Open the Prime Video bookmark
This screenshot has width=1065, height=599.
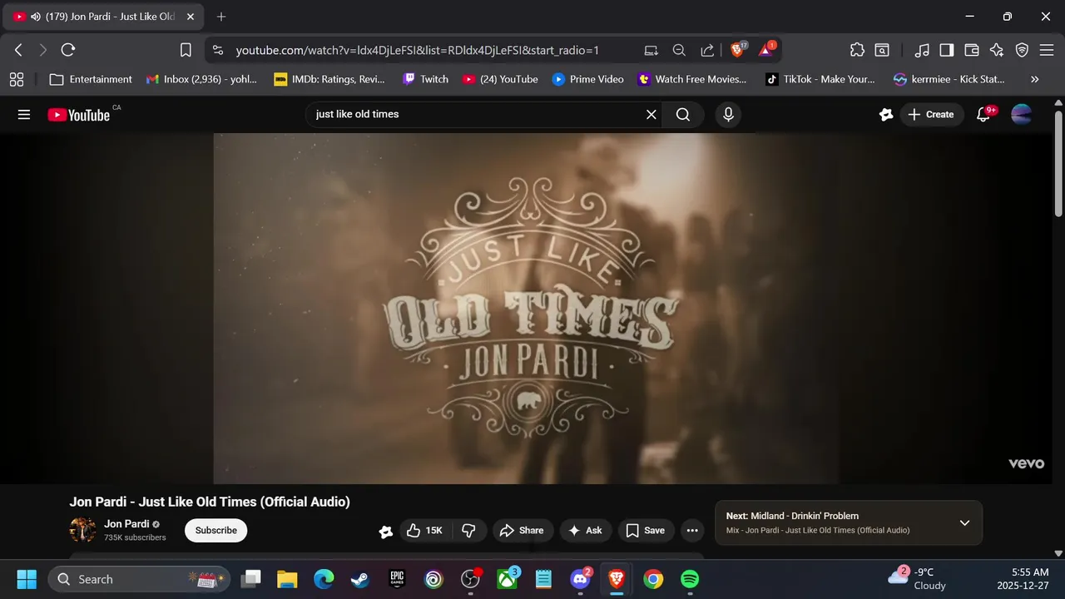tap(587, 80)
